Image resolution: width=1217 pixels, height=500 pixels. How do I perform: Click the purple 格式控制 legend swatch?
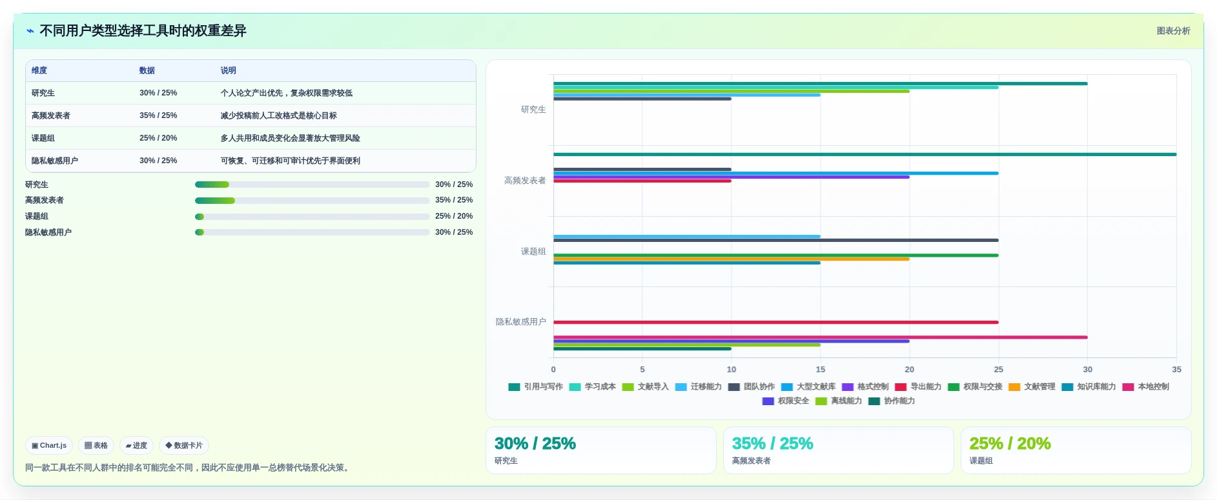coord(848,387)
